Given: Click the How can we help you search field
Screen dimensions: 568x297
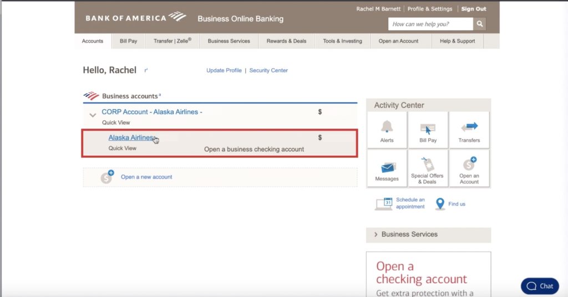Looking at the screenshot, I should (x=430, y=24).
